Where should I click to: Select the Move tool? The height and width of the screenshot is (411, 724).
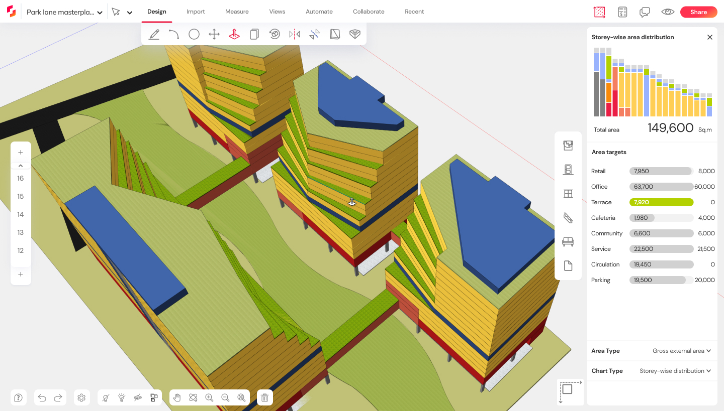pos(214,34)
